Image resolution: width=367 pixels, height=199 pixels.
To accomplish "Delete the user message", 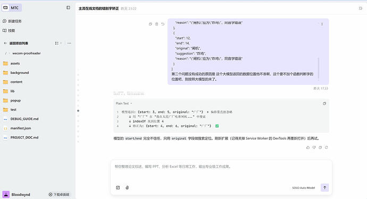I will 156,24.
